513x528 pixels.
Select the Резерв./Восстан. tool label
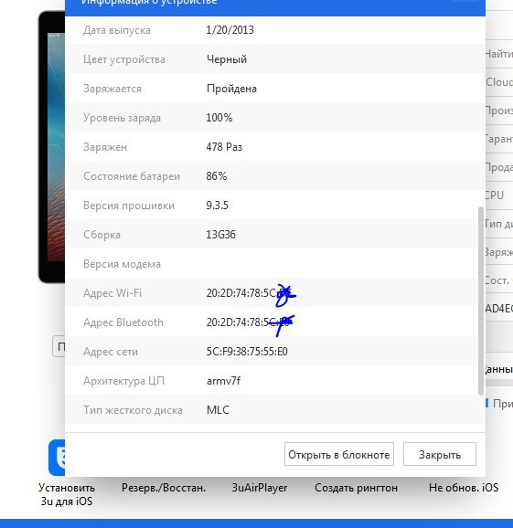pyautogui.click(x=164, y=488)
